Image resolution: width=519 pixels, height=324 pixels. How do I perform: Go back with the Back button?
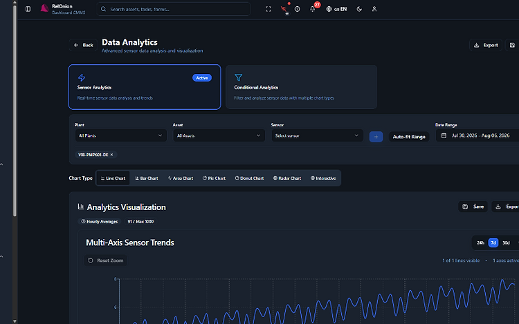[84, 45]
